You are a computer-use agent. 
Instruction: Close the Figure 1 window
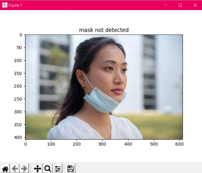pyautogui.click(x=195, y=5)
